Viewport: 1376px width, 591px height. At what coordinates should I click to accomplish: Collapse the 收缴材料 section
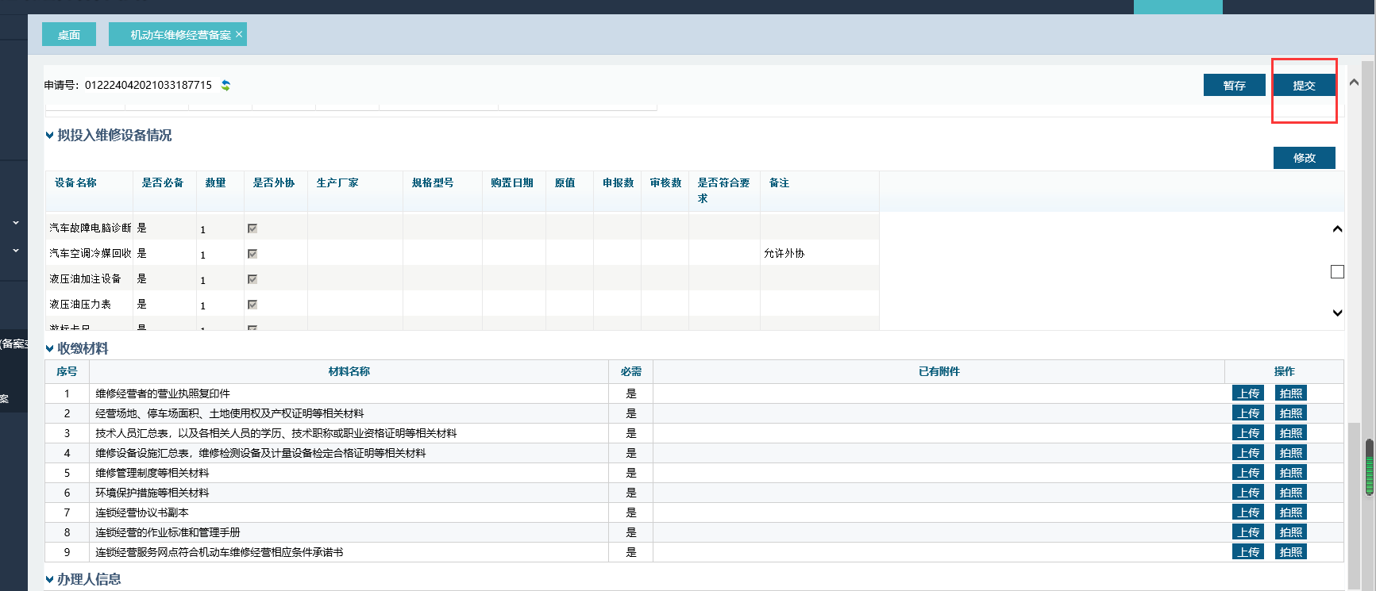pos(50,349)
